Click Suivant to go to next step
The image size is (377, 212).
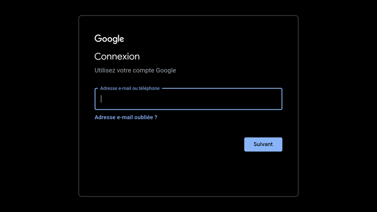click(x=263, y=145)
